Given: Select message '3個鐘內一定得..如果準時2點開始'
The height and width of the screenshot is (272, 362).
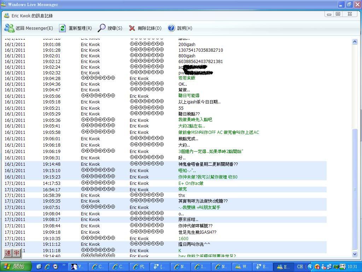Looking at the screenshot, I should pyautogui.click(x=211, y=151).
